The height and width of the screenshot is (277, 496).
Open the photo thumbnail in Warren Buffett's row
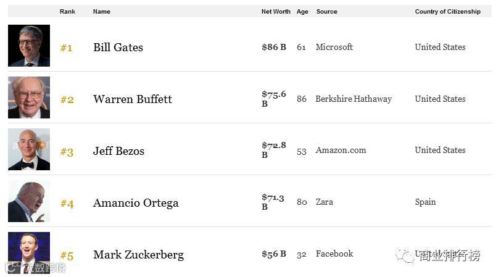click(x=29, y=97)
